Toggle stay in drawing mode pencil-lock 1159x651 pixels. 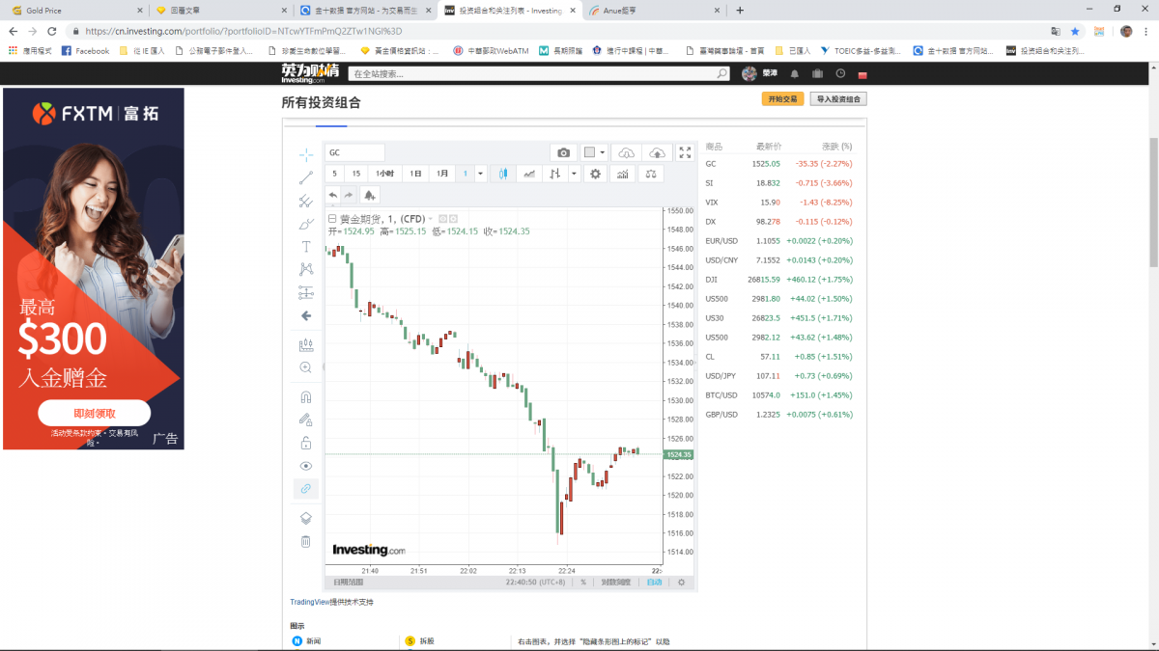pyautogui.click(x=305, y=420)
